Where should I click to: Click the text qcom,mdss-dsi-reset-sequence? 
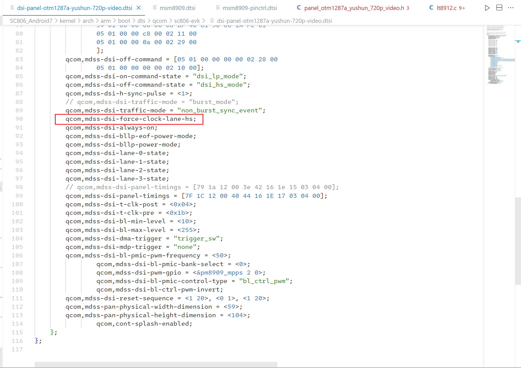pyautogui.click(x=119, y=298)
